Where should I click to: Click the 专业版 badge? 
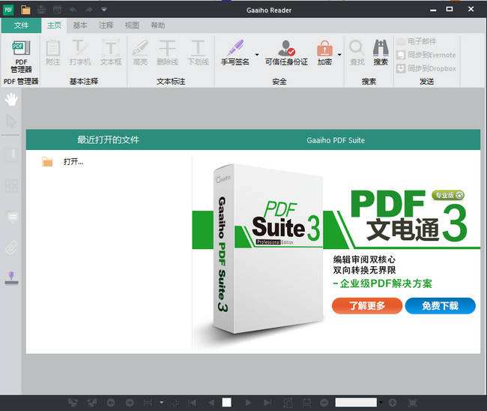[448, 195]
